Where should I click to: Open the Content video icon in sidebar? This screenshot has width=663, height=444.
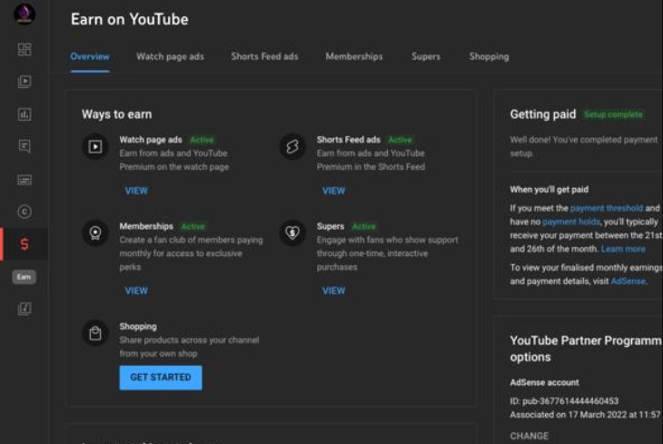pyautogui.click(x=25, y=81)
